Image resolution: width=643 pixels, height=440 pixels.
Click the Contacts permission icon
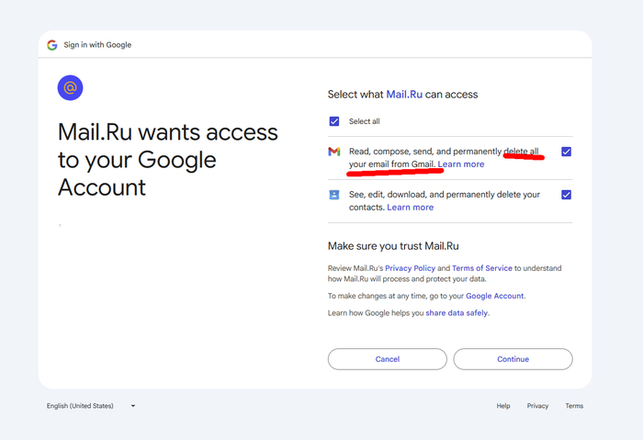(334, 195)
